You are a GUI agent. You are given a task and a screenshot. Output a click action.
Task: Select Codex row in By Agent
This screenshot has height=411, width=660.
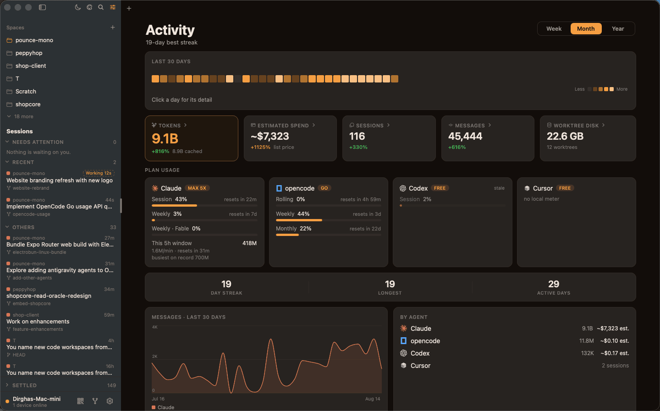pyautogui.click(x=514, y=353)
